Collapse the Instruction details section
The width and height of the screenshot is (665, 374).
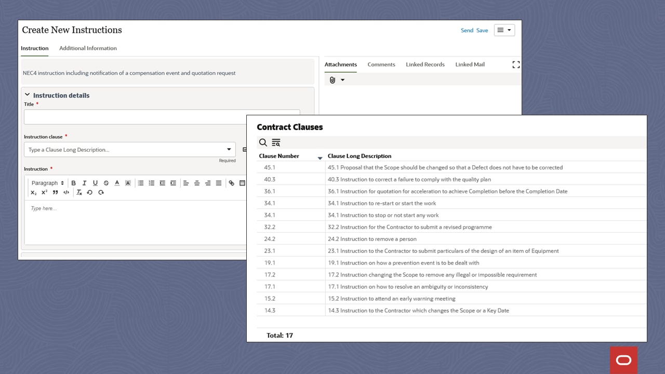coord(28,95)
